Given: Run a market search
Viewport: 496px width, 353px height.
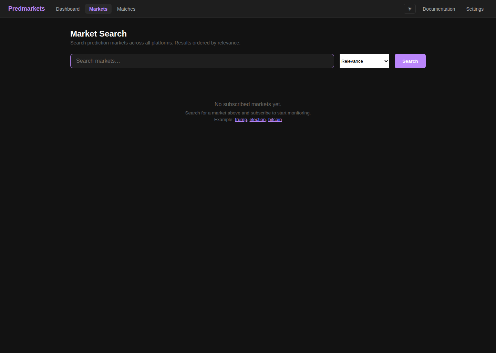Looking at the screenshot, I should click(x=410, y=61).
